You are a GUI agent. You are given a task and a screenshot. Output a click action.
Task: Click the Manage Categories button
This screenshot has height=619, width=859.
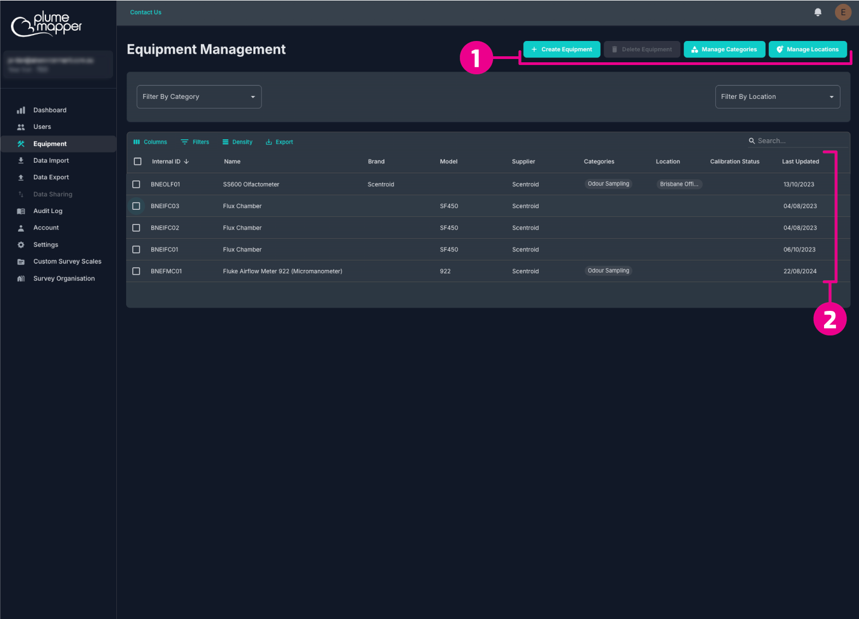click(x=724, y=49)
